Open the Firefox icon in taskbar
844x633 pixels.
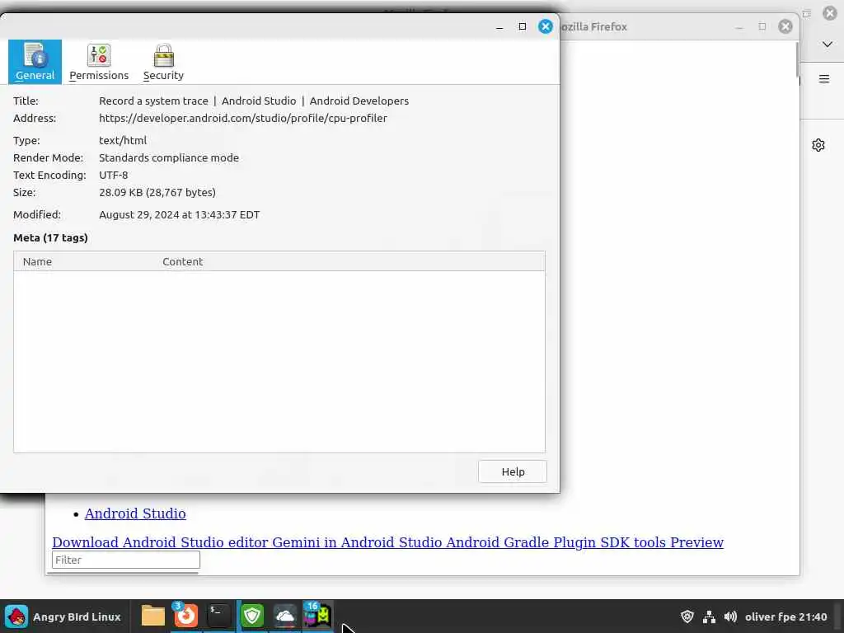185,616
